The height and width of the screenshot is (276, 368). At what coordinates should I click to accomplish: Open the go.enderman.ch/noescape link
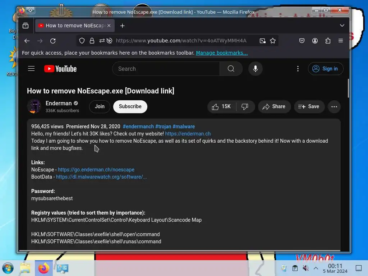point(96,170)
